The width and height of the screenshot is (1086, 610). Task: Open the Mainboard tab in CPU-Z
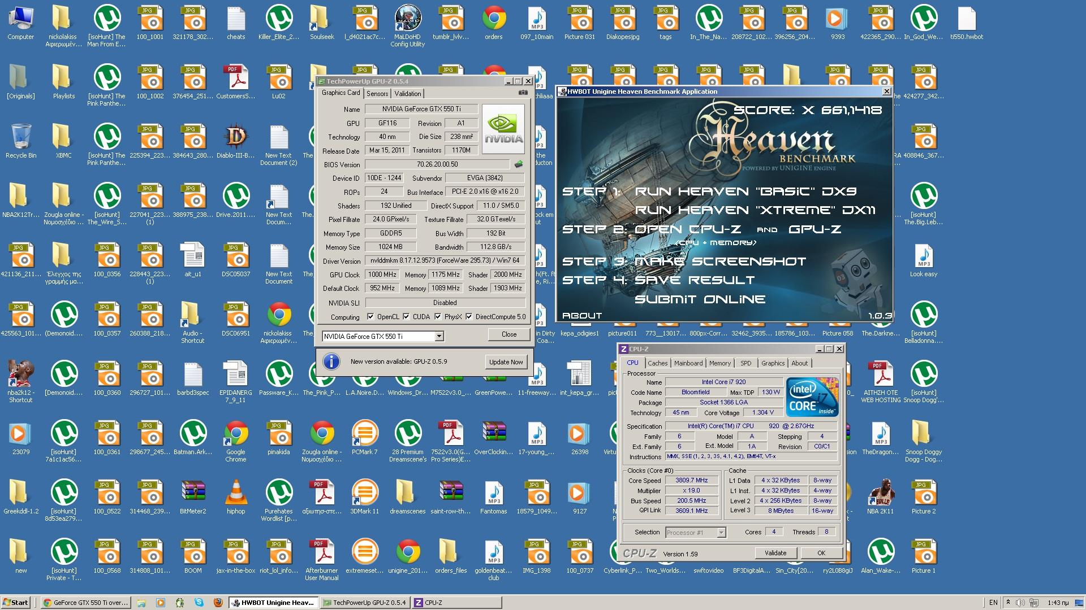(x=688, y=363)
